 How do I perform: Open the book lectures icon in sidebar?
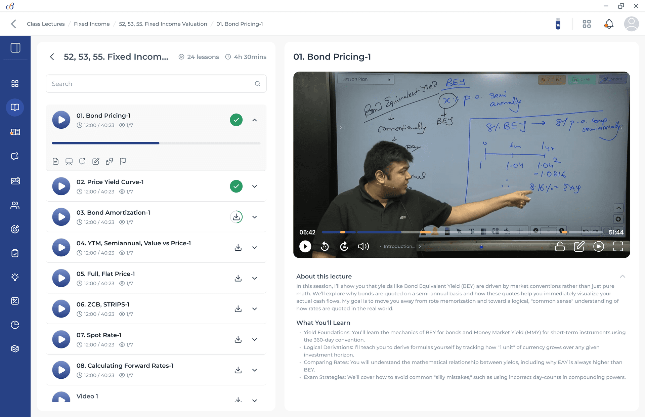pyautogui.click(x=15, y=108)
